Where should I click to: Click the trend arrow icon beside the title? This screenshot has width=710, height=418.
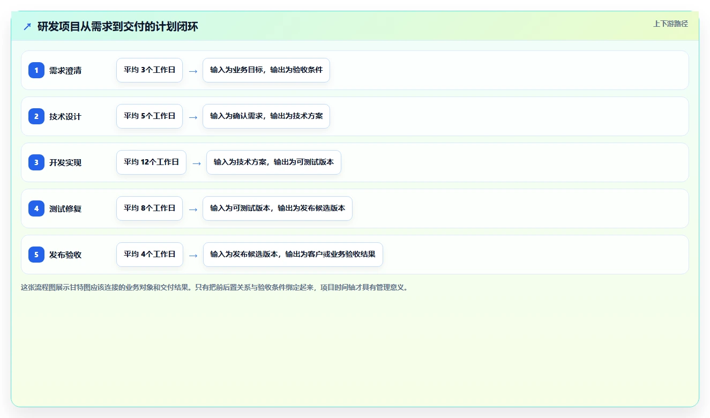(27, 26)
